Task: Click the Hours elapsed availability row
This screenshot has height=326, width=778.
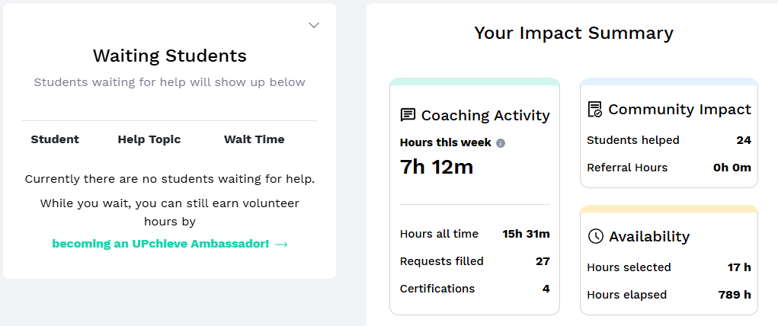Action: coord(668,295)
